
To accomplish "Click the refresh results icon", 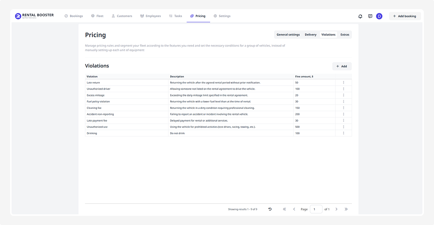I will 270,209.
